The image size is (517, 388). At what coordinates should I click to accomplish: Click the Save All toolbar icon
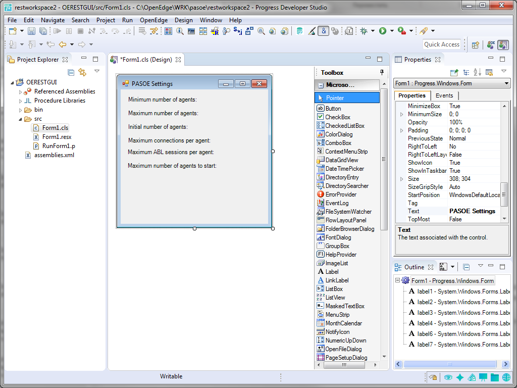pyautogui.click(x=43, y=31)
